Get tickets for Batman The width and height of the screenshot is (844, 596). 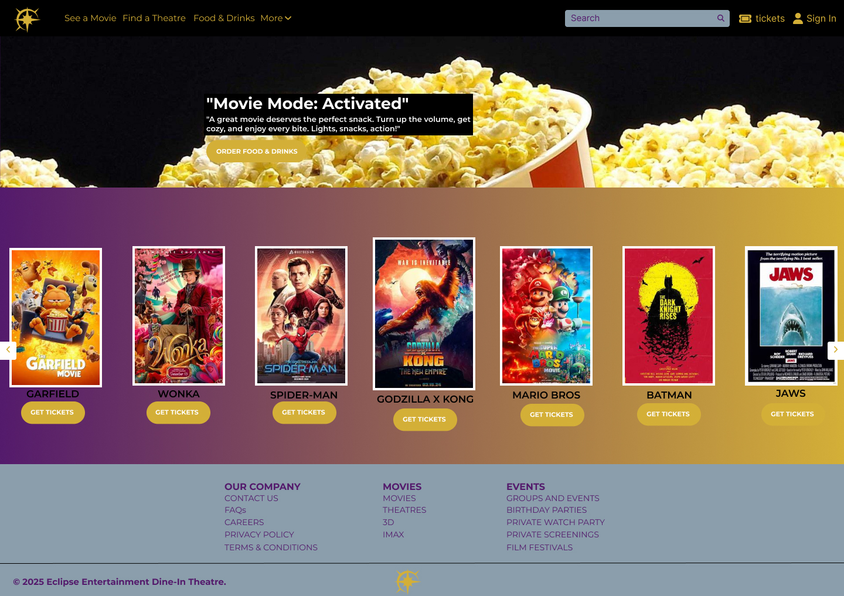point(669,414)
